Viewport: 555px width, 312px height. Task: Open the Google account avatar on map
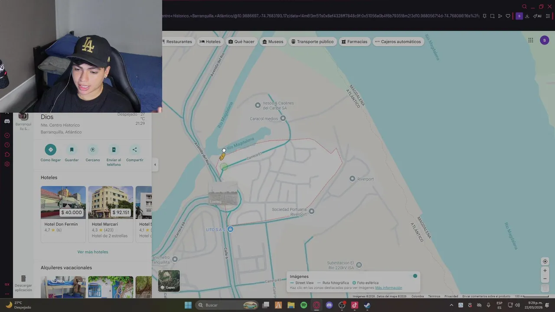(545, 40)
